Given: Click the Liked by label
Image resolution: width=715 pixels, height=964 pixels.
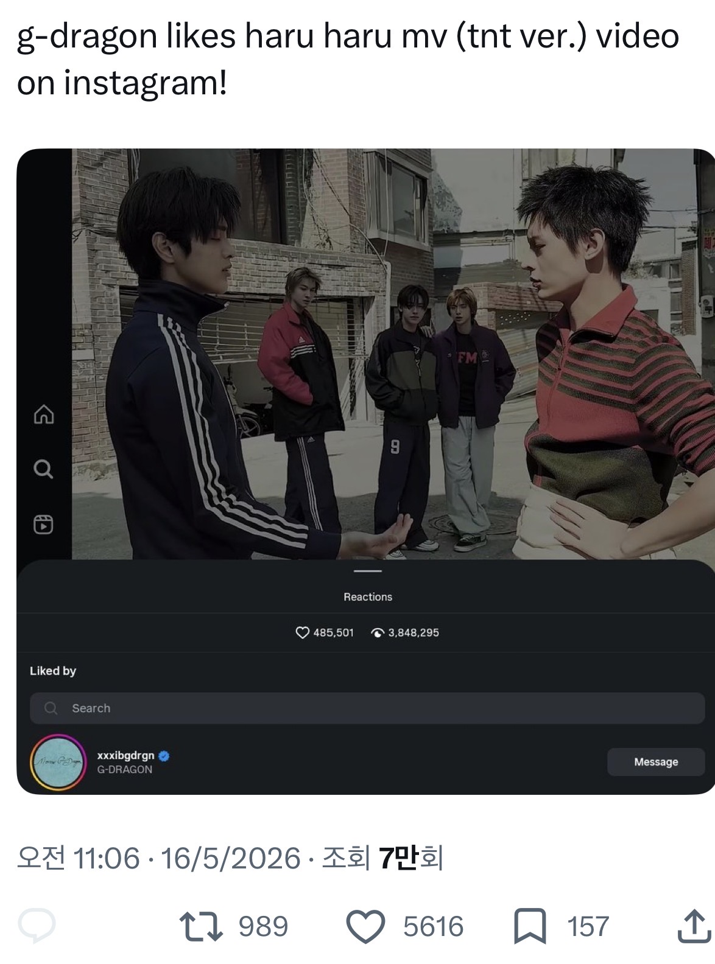Looking at the screenshot, I should [x=53, y=671].
